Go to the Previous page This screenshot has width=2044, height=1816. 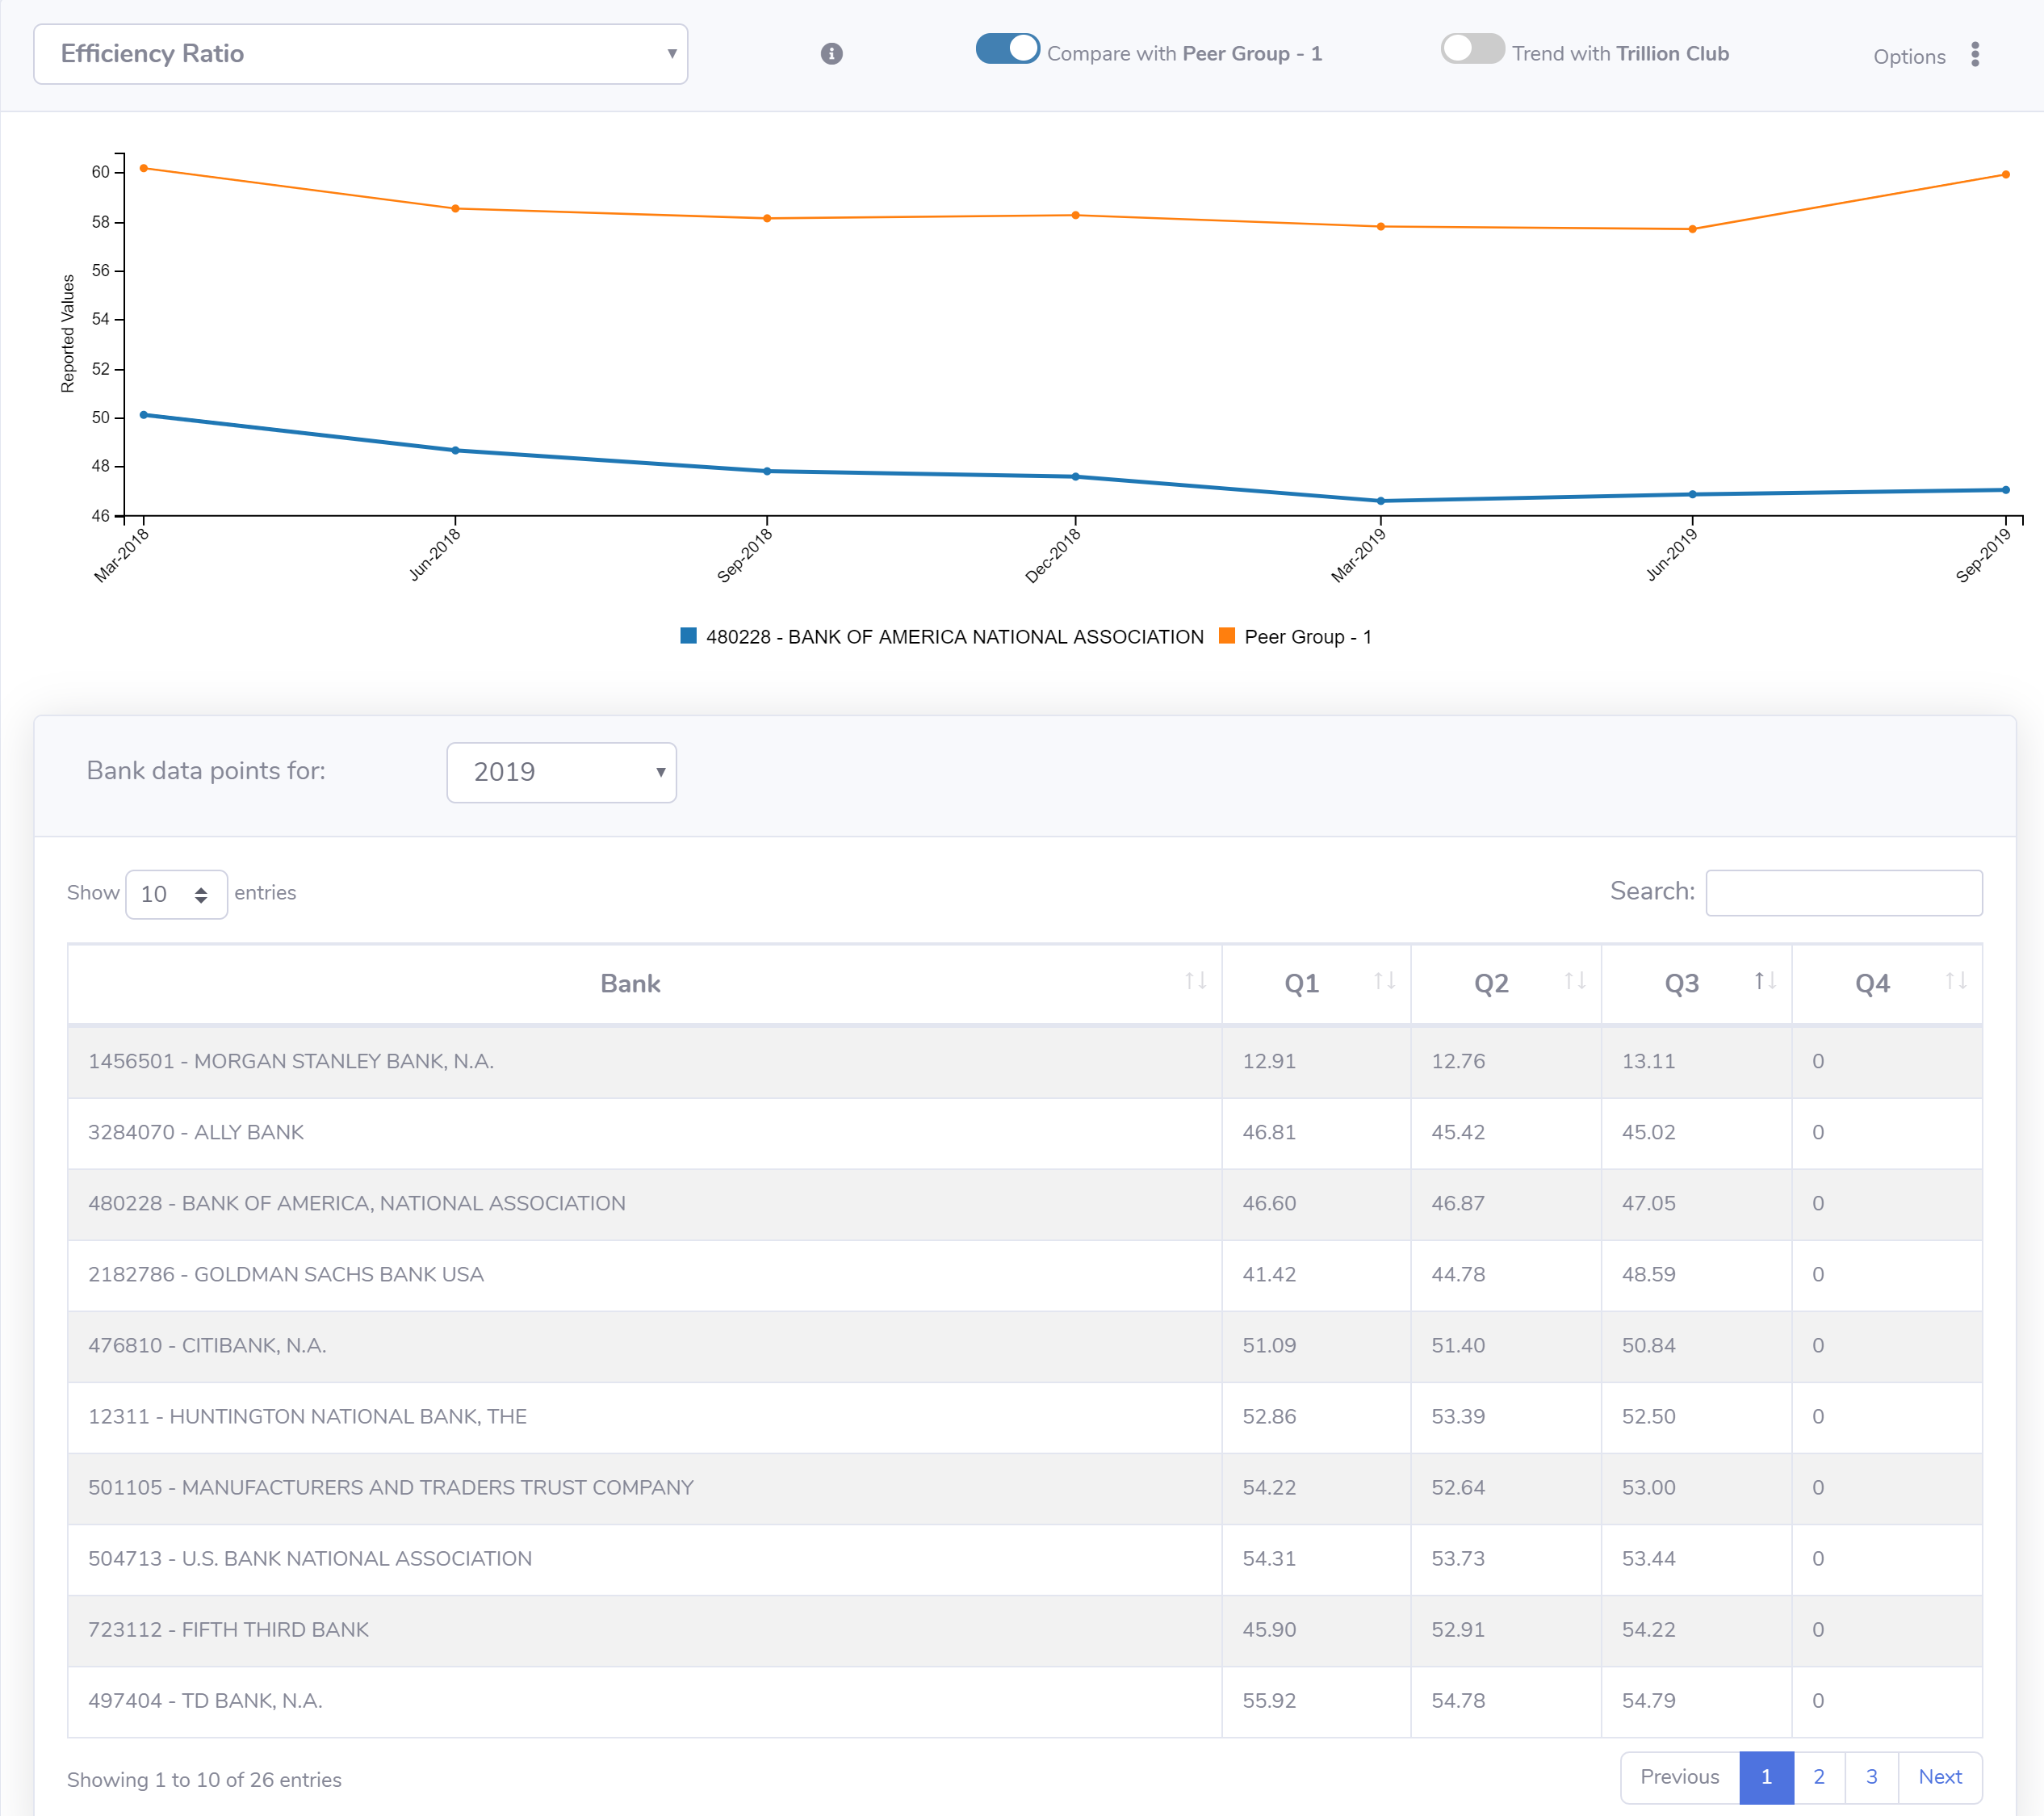point(1680,1777)
